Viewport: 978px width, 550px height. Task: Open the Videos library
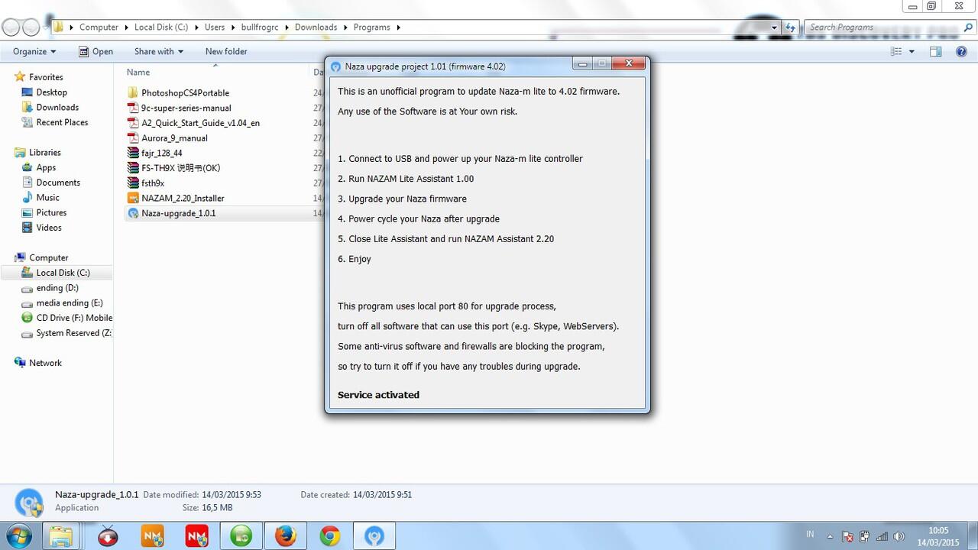[x=49, y=228]
